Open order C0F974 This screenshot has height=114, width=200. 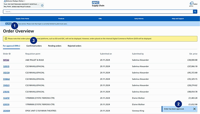click(x=6, y=104)
